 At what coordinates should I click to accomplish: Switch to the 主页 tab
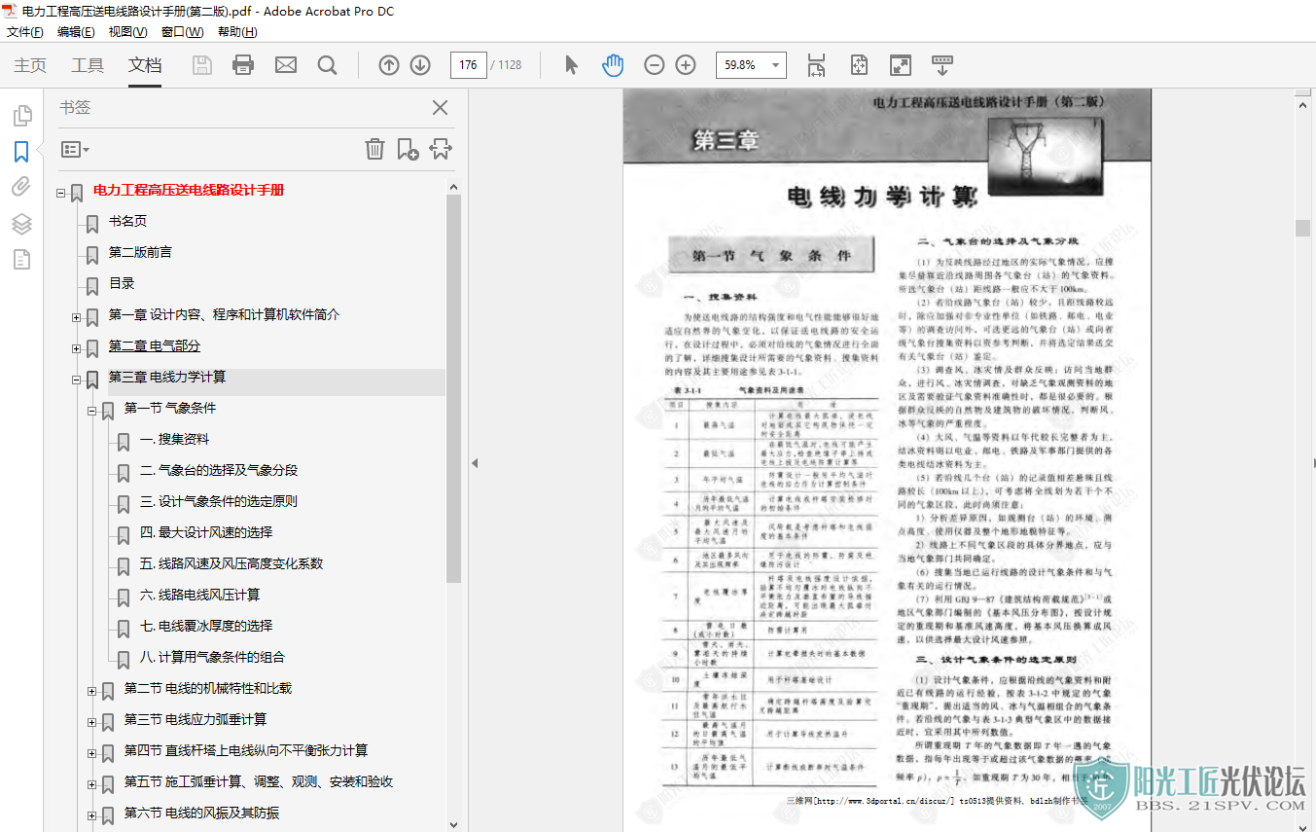tap(30, 65)
